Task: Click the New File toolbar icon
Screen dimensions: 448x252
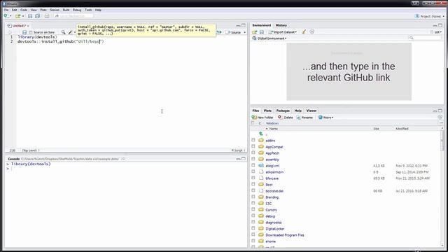Action: [6, 16]
